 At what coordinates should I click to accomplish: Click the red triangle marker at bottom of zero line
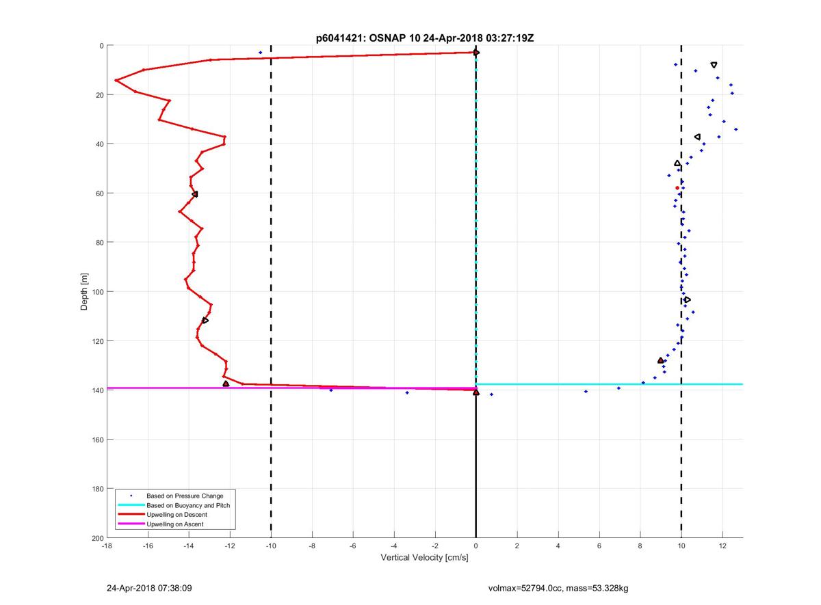476,392
